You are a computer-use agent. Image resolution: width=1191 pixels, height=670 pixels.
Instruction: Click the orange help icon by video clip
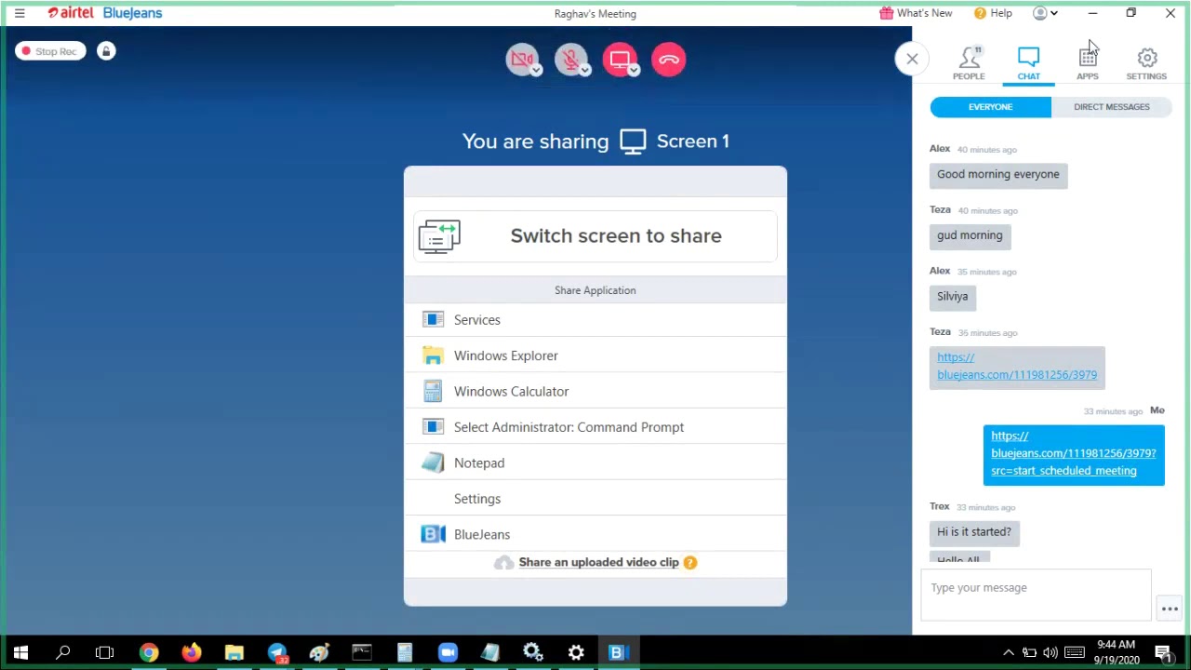click(x=690, y=562)
